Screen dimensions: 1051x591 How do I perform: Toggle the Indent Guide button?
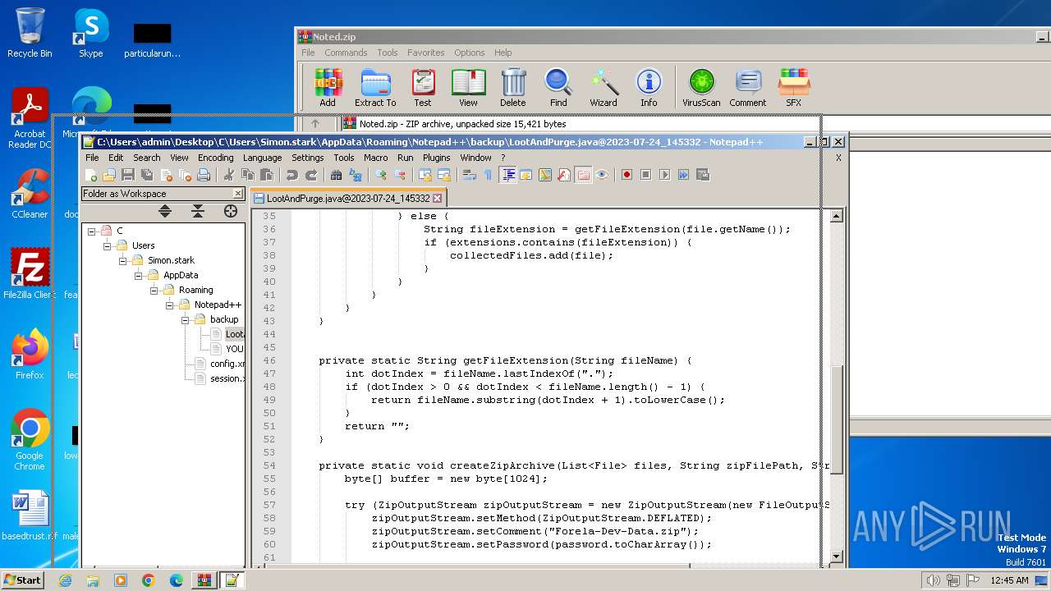click(x=507, y=175)
